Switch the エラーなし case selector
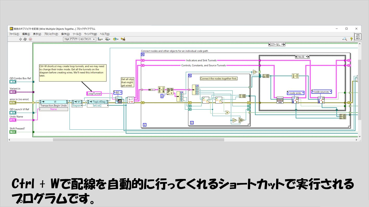 [x=277, y=44]
